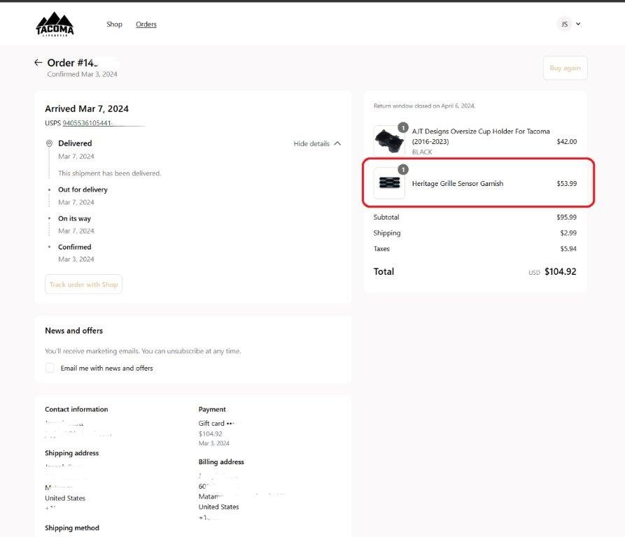The height and width of the screenshot is (537, 625).
Task: Click the Confirmed Mar 3, 2024 subtitle
Action: click(x=82, y=74)
